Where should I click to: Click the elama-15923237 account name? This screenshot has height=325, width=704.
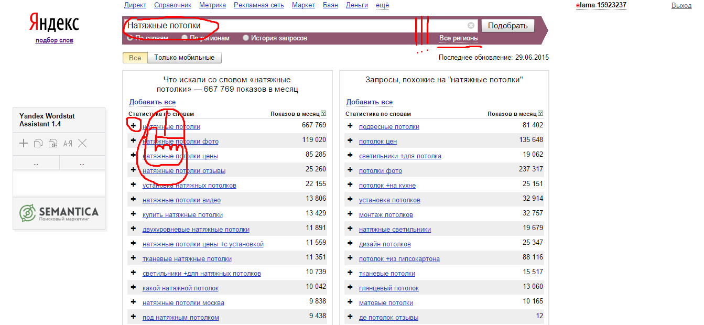click(601, 5)
